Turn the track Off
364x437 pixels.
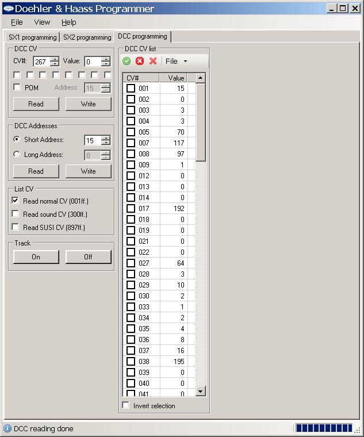[89, 256]
